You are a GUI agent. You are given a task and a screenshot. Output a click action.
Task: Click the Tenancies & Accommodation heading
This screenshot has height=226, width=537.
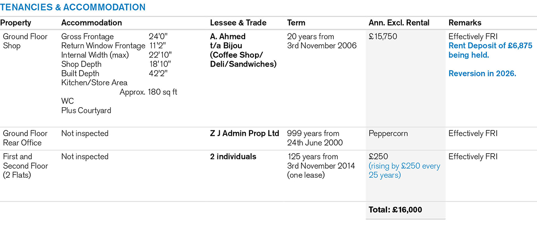(73, 8)
